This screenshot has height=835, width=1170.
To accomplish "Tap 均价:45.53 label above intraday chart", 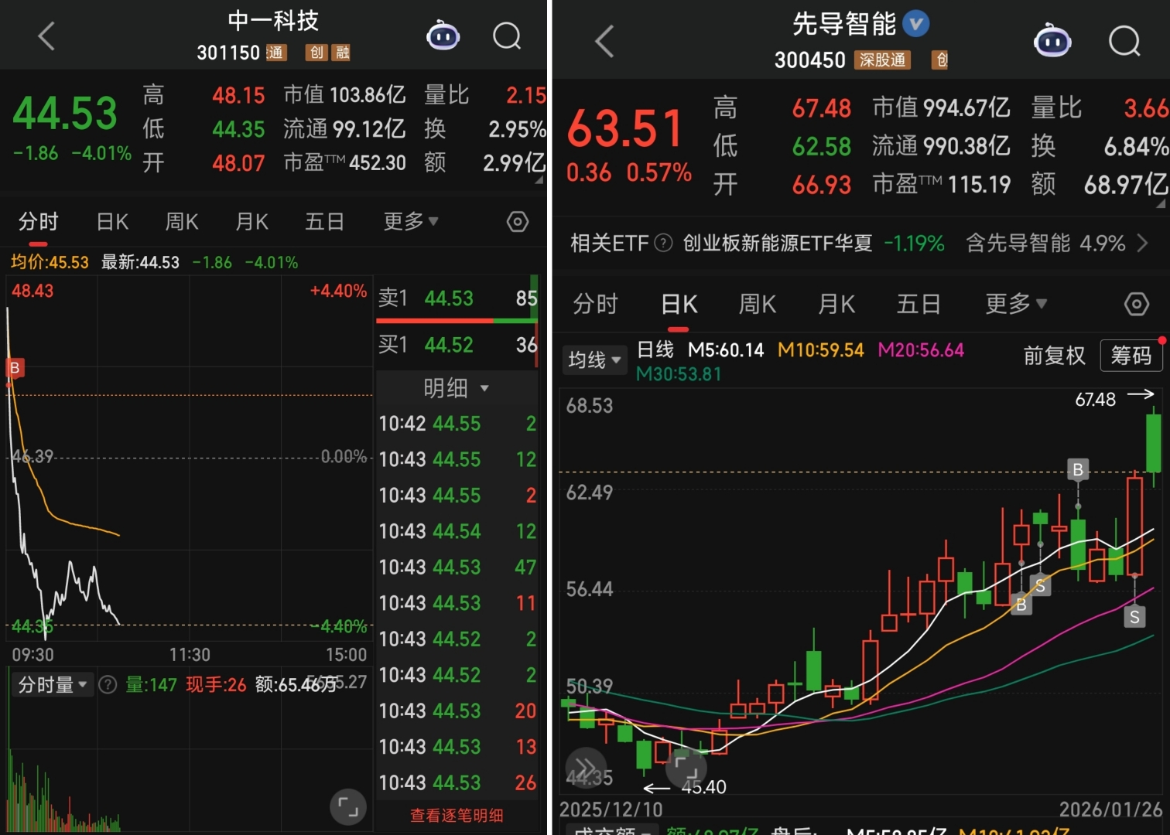I will [50, 262].
